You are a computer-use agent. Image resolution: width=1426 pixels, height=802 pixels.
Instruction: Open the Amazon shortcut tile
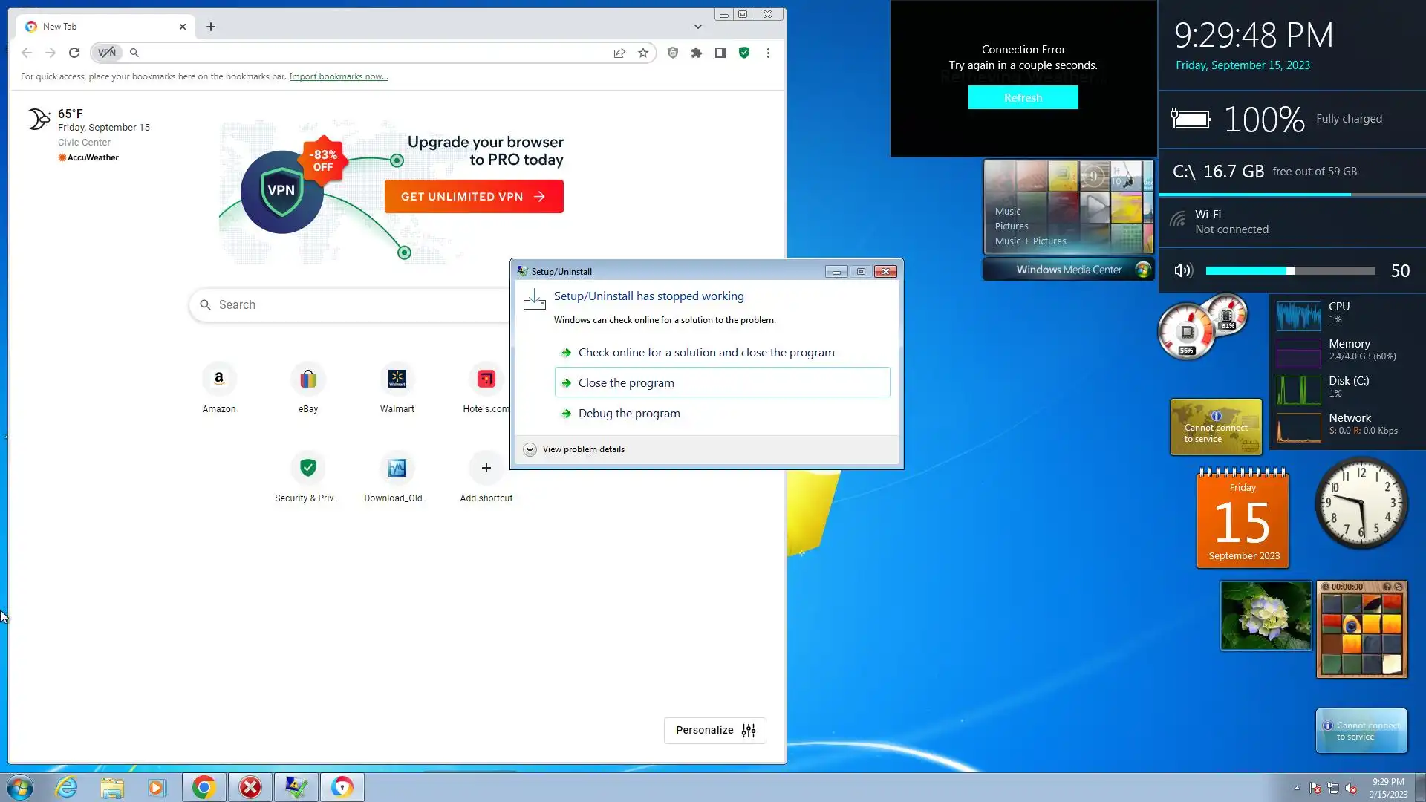point(219,379)
